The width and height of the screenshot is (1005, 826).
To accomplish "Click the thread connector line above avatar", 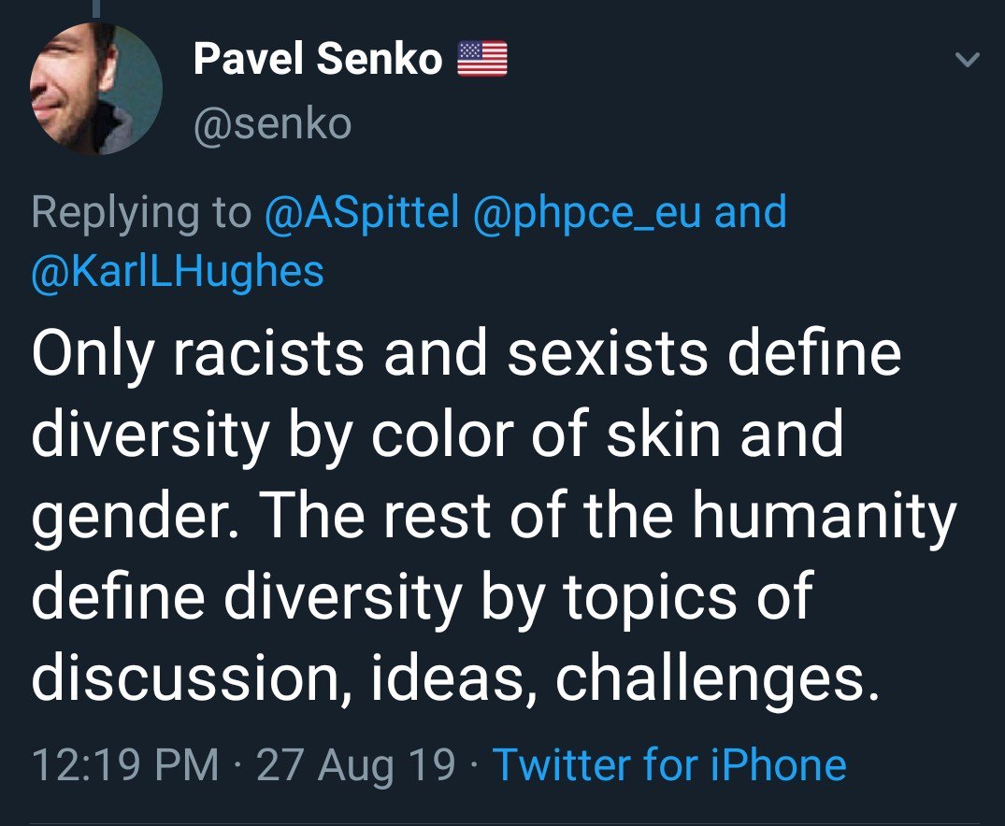I will [96, 7].
